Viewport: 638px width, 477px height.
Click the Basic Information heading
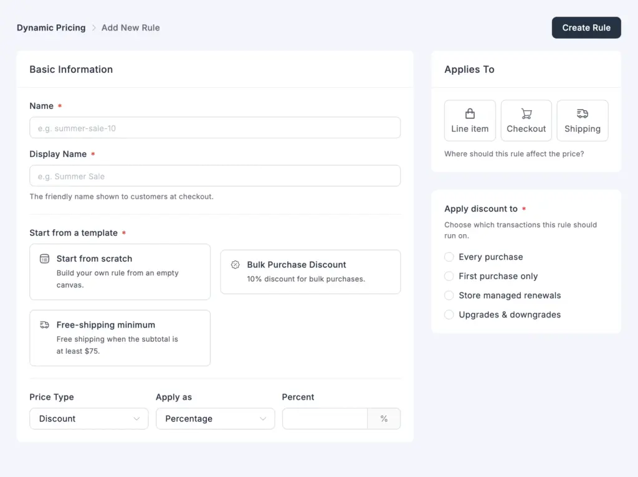point(71,70)
